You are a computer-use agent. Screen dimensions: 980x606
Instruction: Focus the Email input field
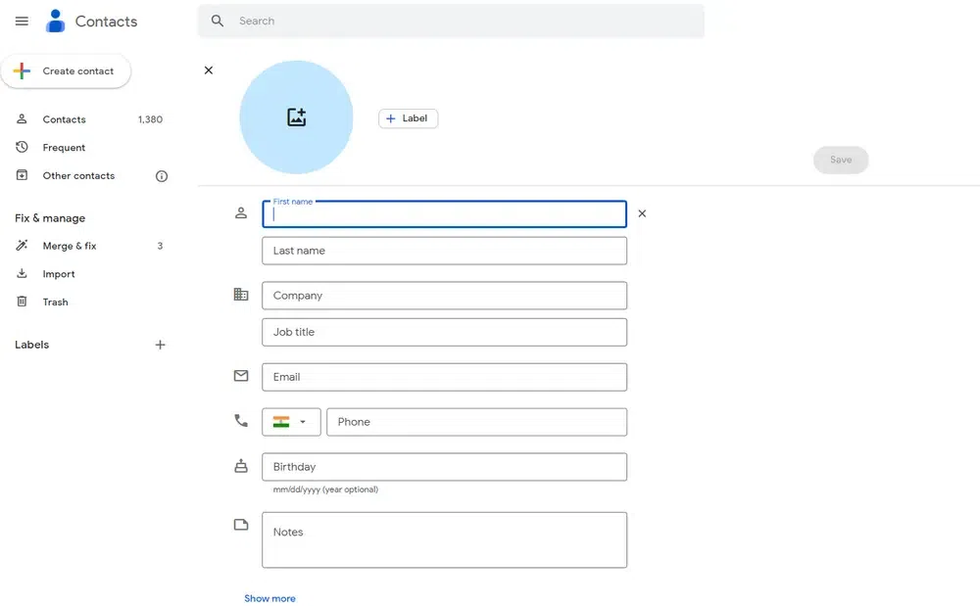444,377
